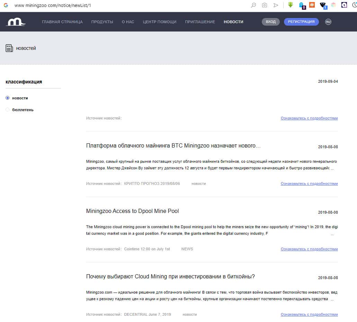
Task: Open the ГЛАВНАЯ СТРАНИЦА menu item
Action: [x=62, y=22]
